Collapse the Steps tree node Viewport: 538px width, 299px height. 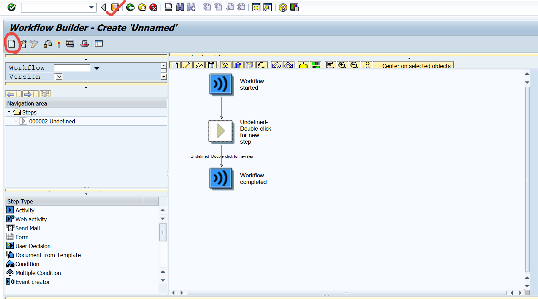8,112
